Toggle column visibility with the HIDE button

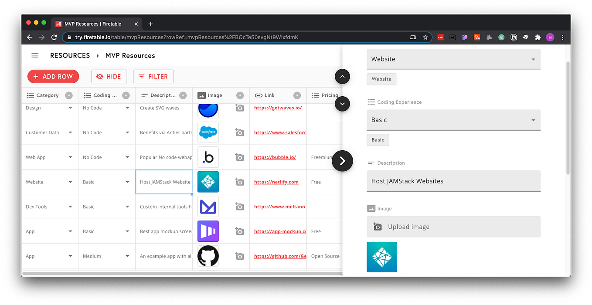109,76
